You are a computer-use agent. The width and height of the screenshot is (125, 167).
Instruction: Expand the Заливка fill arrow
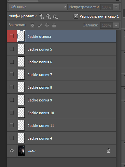[x=116, y=25]
